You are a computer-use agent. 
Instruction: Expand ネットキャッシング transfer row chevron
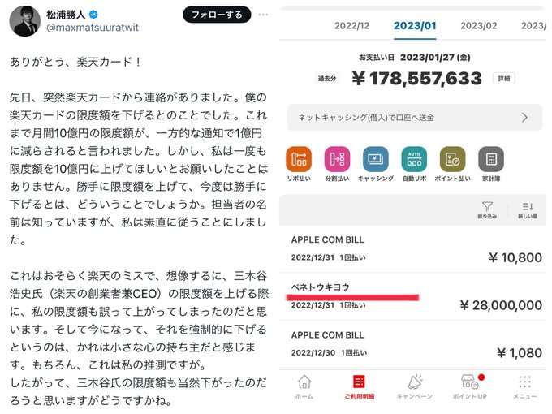pos(524,117)
